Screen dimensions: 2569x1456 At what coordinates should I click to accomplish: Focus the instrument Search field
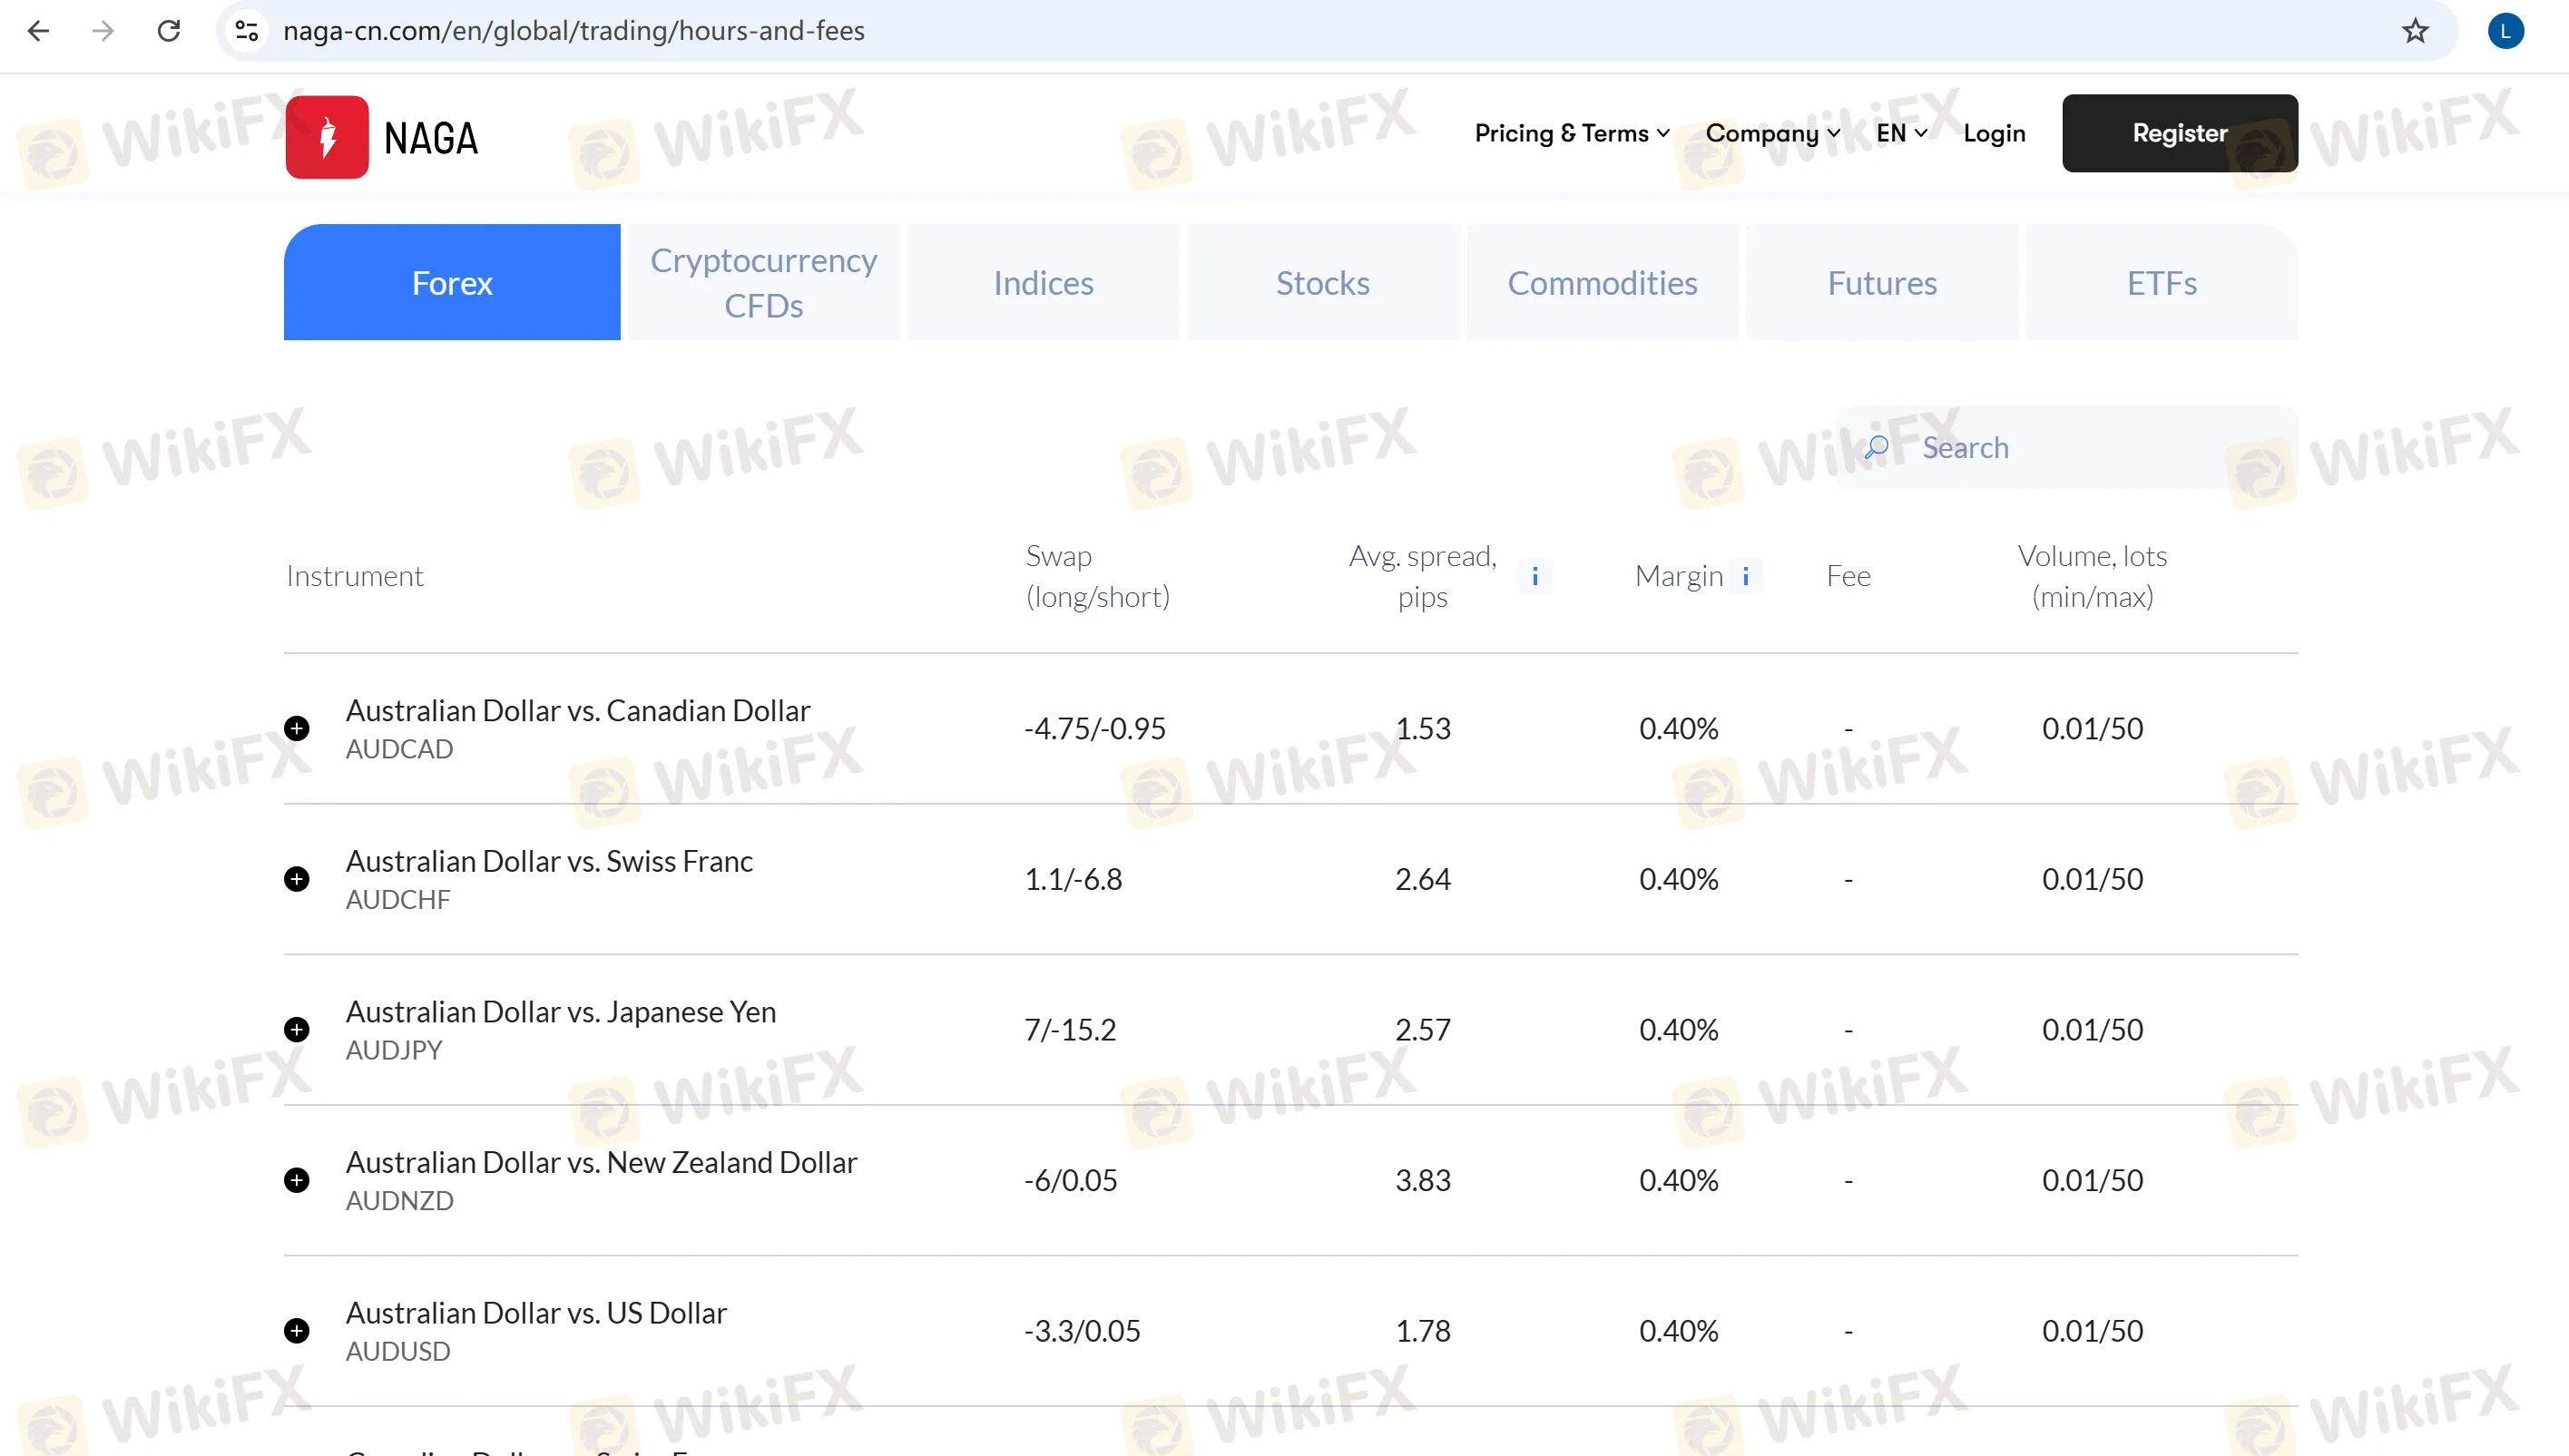coord(2068,447)
